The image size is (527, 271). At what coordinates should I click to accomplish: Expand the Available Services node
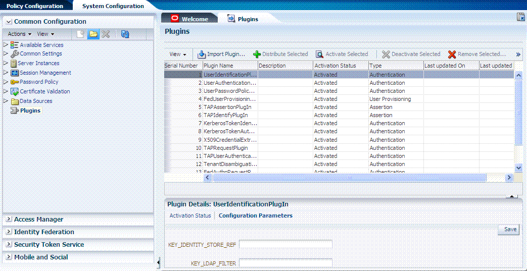[6, 44]
